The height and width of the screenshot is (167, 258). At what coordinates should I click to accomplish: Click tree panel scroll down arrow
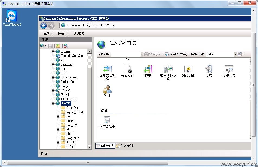point(90,147)
